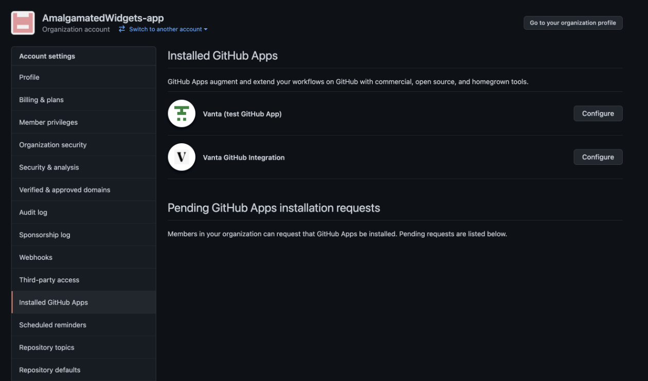Click the AmalgamatedWidgets-app organization name
The image size is (648, 381).
click(x=103, y=18)
